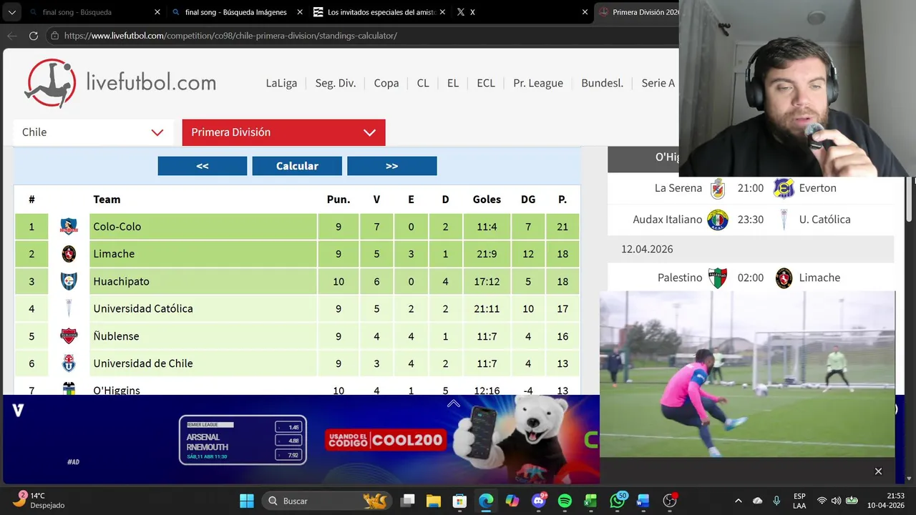Image resolution: width=916 pixels, height=515 pixels.
Task: Reload the page with the refresh icon
Action: (34, 36)
